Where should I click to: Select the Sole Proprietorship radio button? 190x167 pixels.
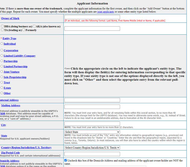coord(2,77)
